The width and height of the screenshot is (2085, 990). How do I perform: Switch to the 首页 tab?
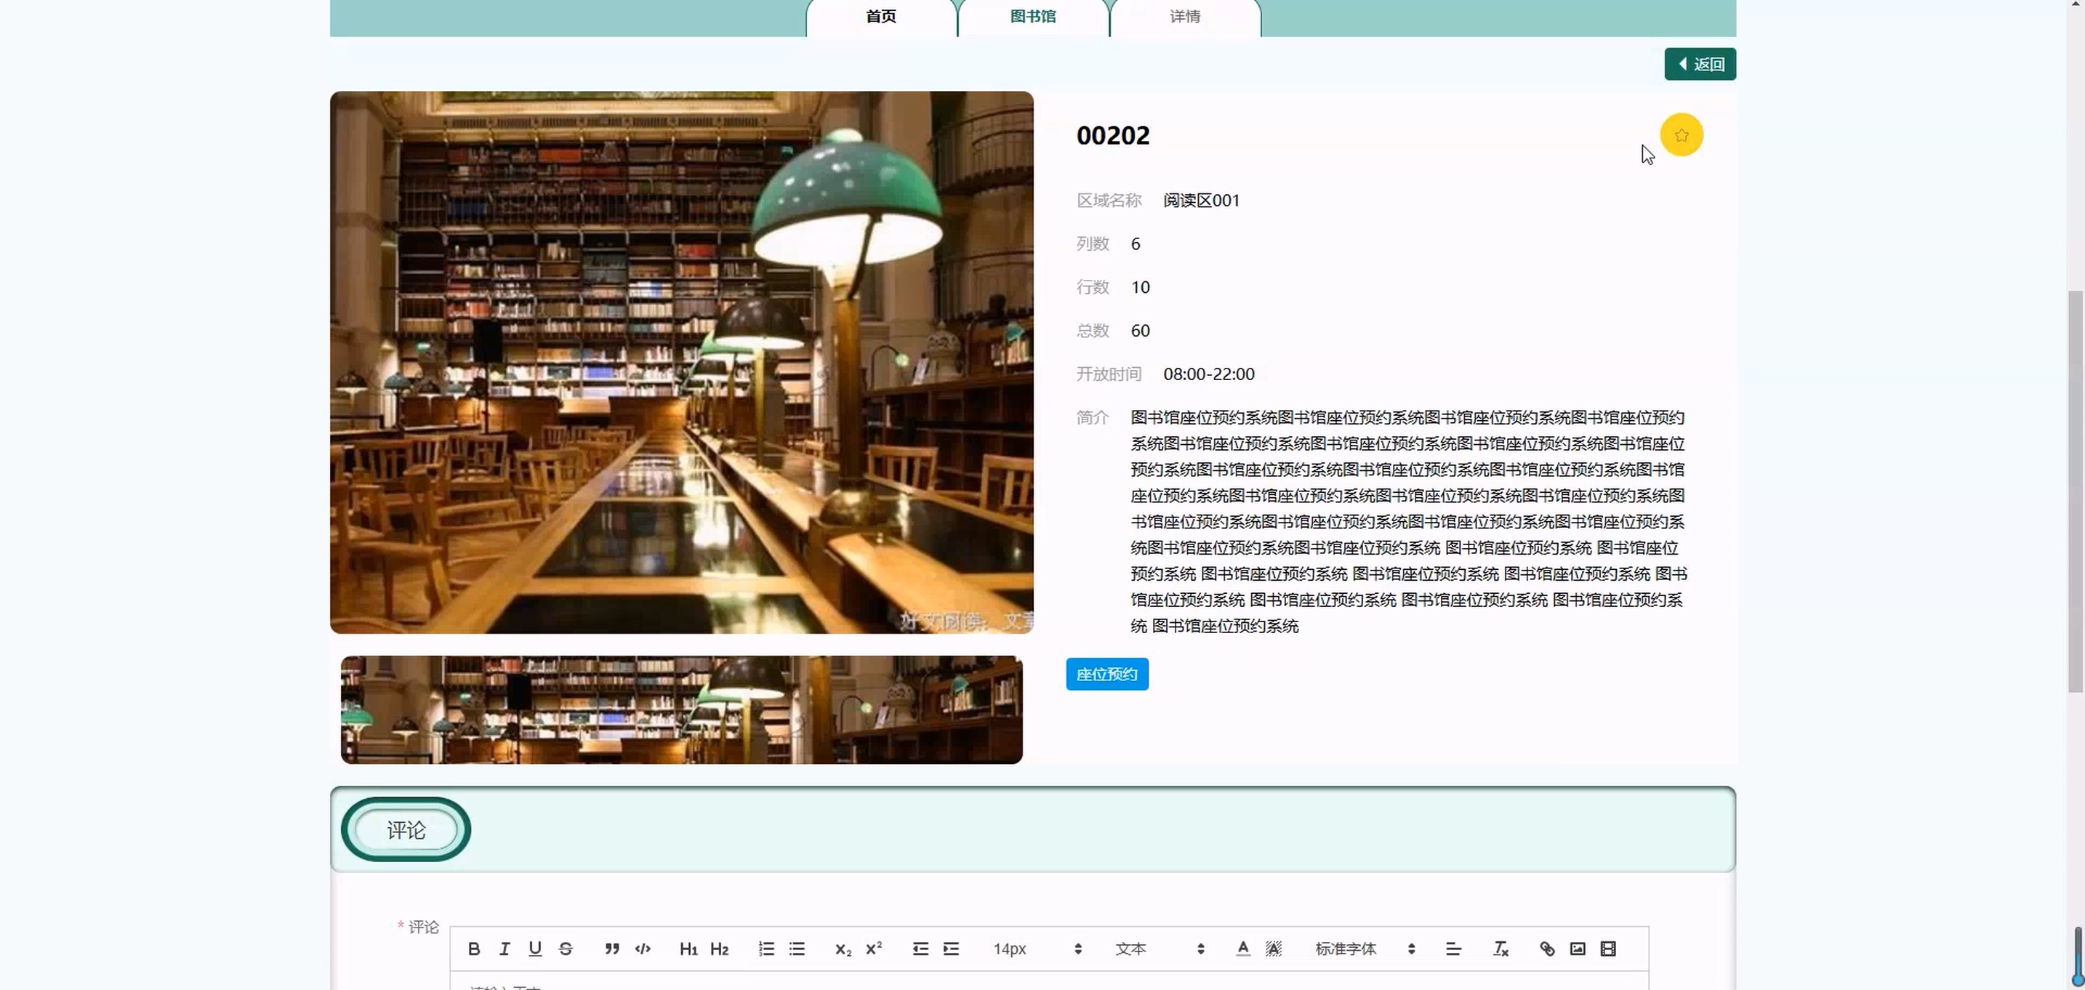(880, 17)
